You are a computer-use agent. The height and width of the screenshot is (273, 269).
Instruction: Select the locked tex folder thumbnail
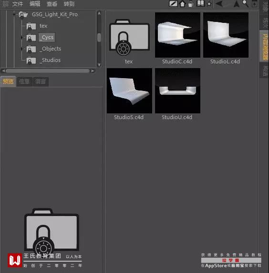tap(129, 37)
